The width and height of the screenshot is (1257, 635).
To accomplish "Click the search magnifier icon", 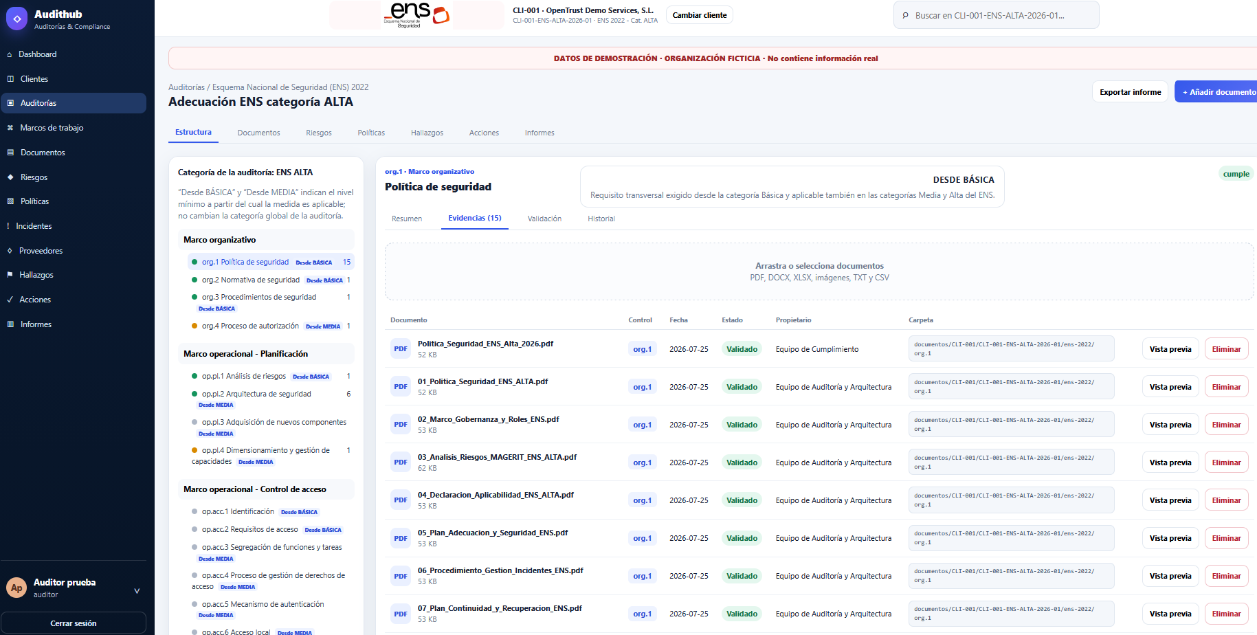I will tap(905, 15).
